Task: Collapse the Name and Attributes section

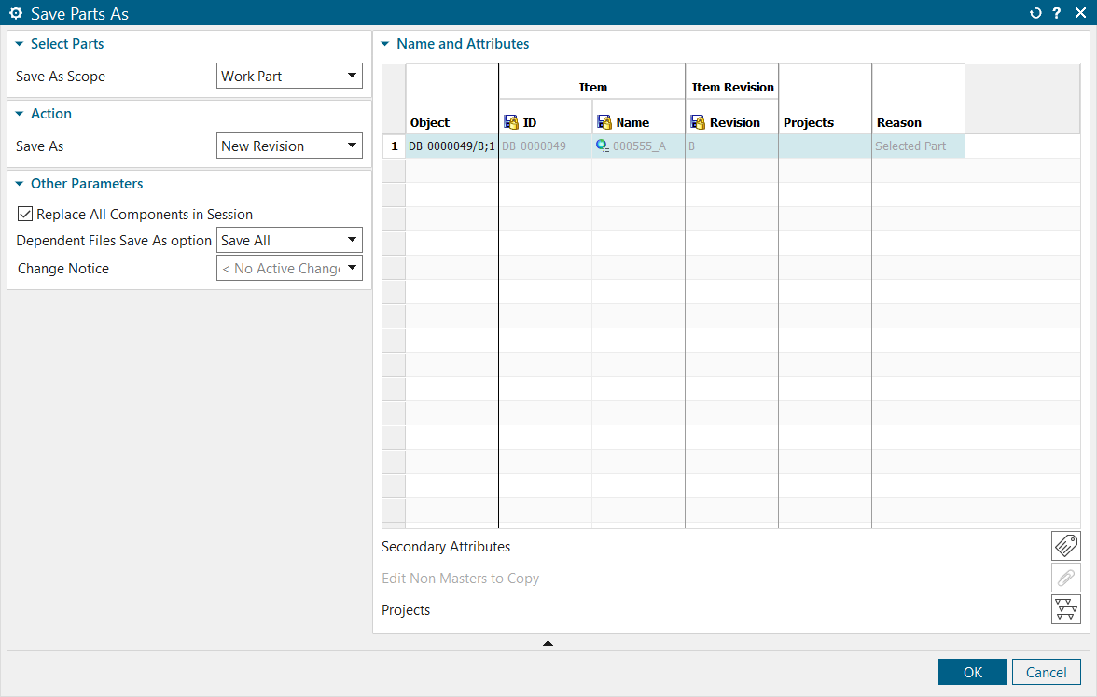Action: [x=385, y=44]
